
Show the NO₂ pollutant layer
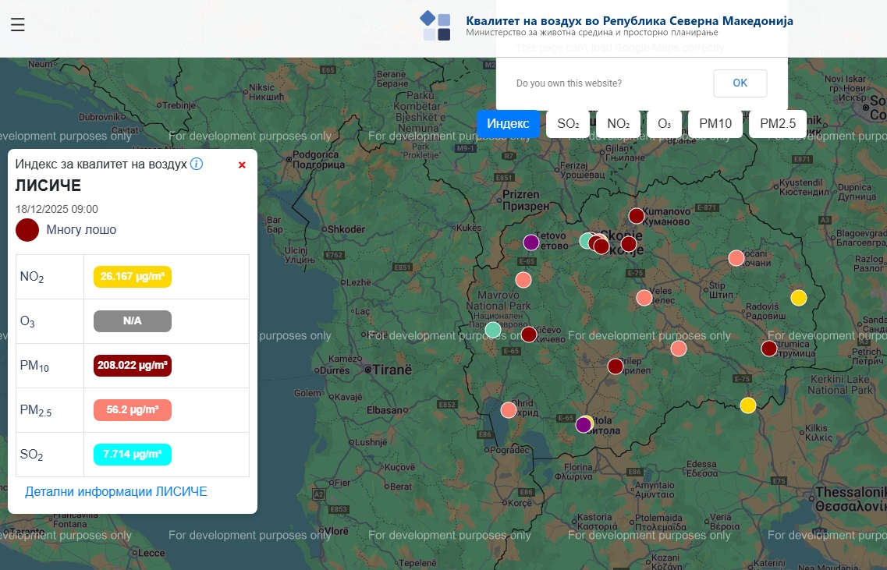click(618, 124)
